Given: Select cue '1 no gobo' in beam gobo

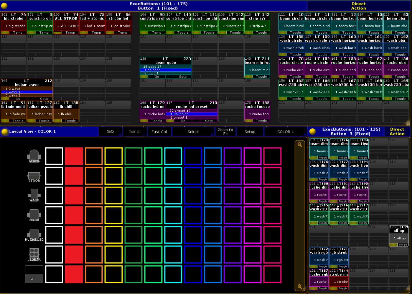Looking at the screenshot, I should (x=166, y=70).
